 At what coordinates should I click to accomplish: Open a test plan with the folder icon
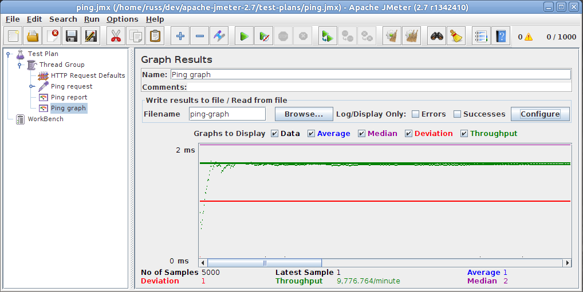point(32,36)
